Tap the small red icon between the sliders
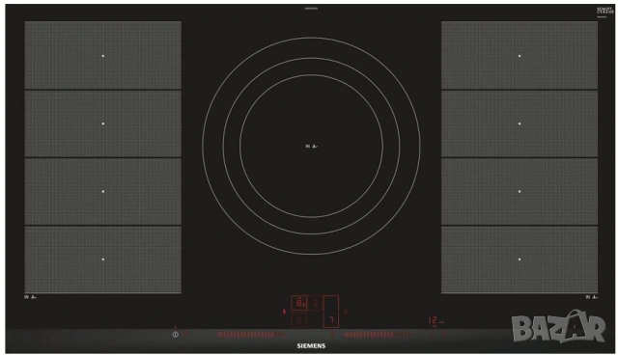Screen dimensions: 618x355 (x=332, y=335)
